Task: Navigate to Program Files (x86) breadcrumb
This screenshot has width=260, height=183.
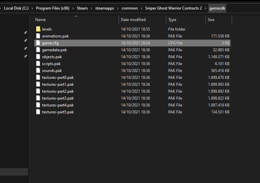Action: pyautogui.click(x=52, y=8)
